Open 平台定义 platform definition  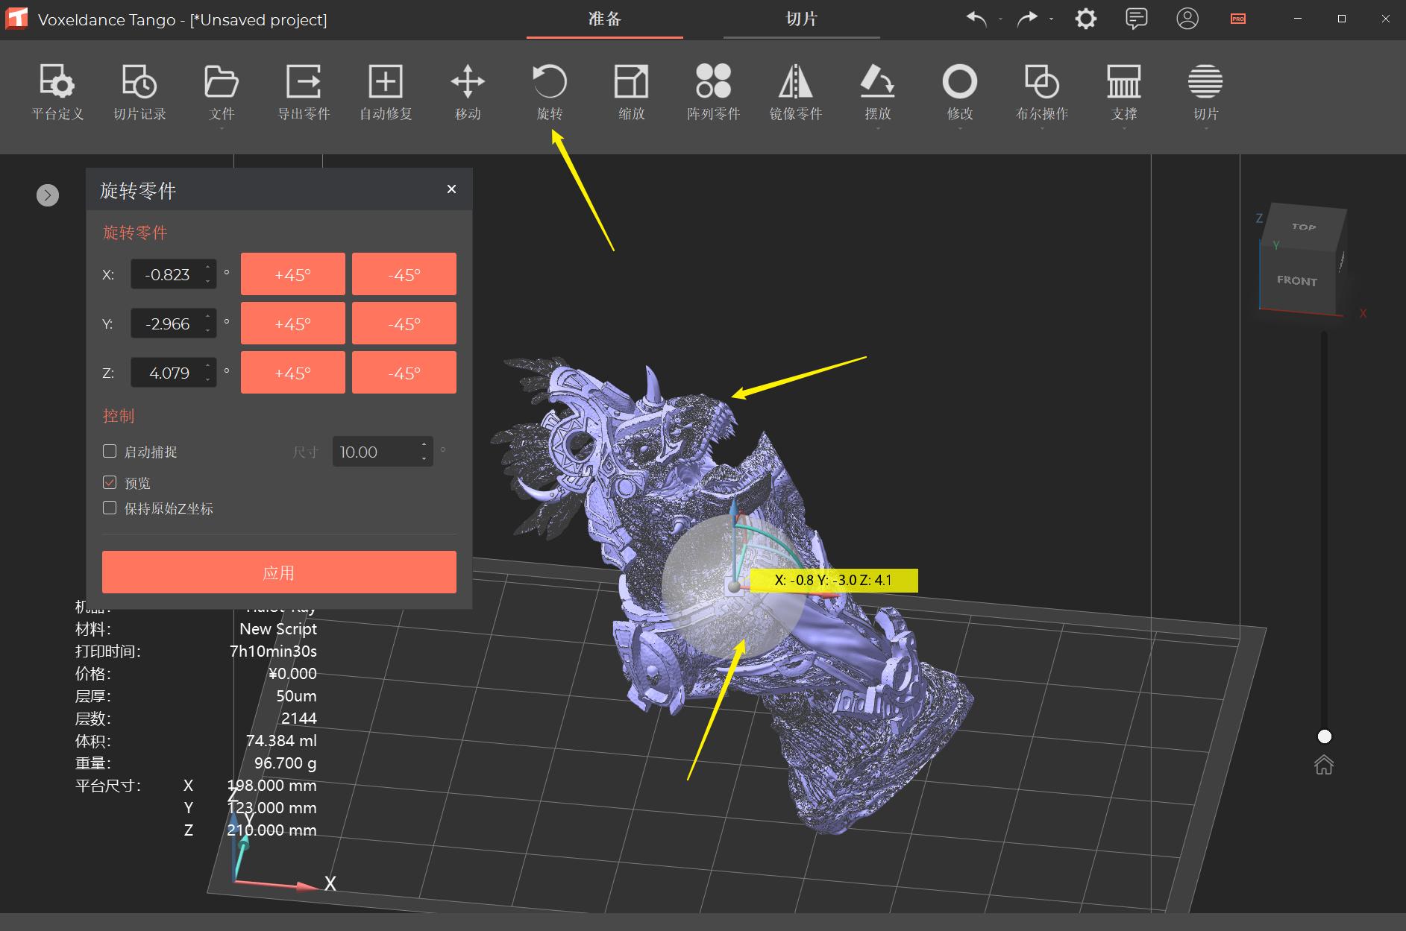pyautogui.click(x=57, y=92)
